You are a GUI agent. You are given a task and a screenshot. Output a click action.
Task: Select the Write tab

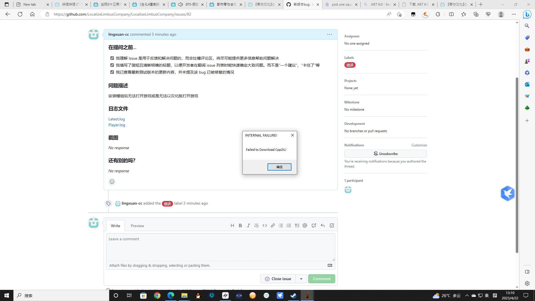(x=115, y=225)
